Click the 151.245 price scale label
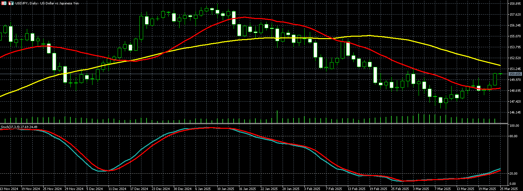This screenshot has width=523, height=191. coord(515,69)
